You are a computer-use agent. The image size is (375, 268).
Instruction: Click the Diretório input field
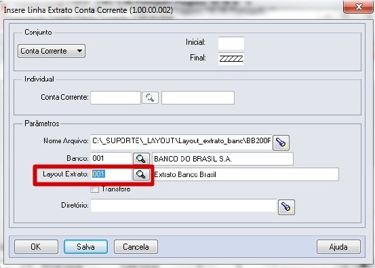tap(184, 206)
